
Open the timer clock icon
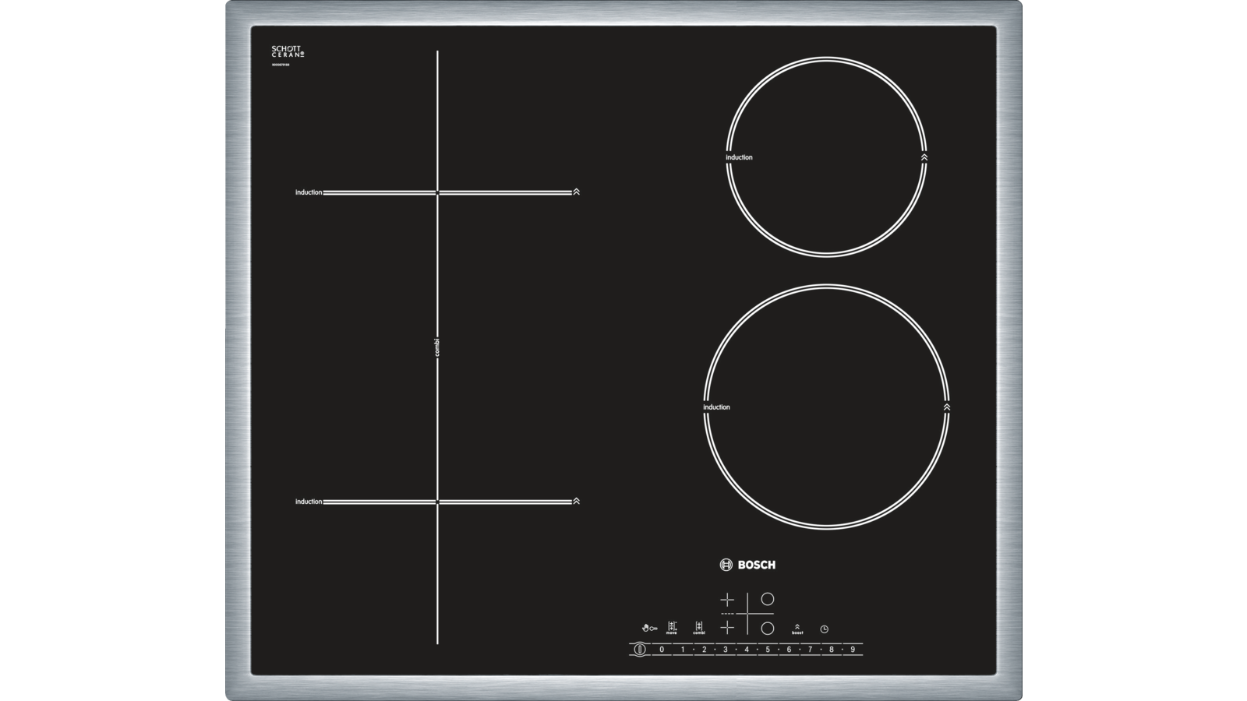click(x=824, y=629)
